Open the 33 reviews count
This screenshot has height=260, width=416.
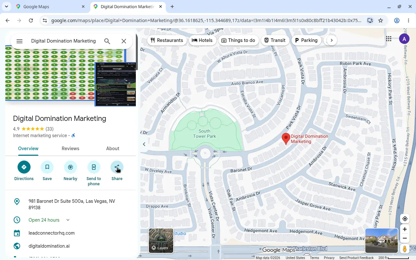click(x=49, y=129)
